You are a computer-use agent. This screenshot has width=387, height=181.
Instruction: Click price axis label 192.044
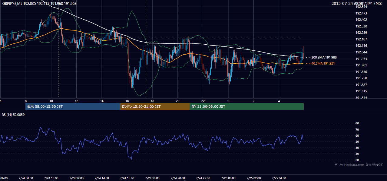[x=361, y=52]
